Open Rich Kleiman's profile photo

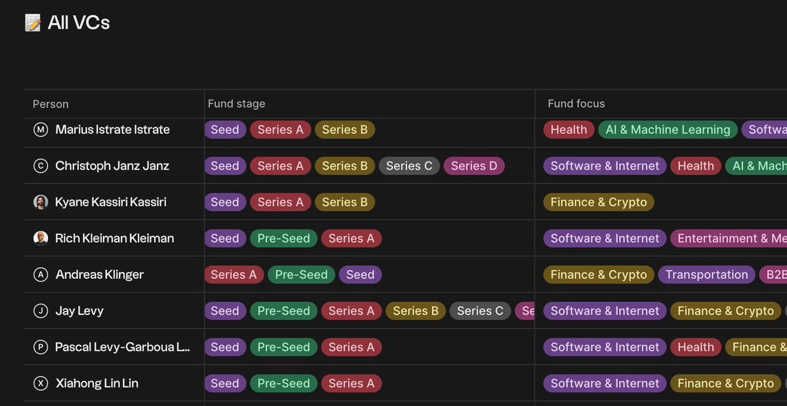[41, 238]
